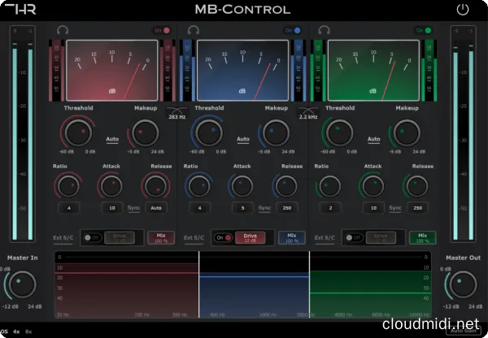
Task: Click the green band Release value field 250
Action: click(418, 208)
